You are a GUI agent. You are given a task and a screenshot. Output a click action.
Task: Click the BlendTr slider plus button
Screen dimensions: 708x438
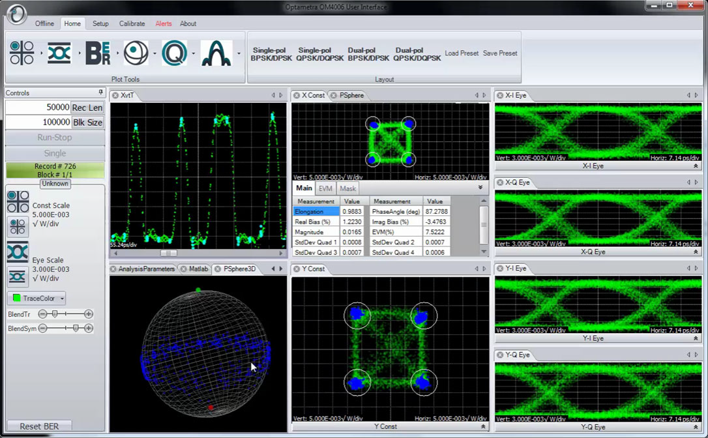coord(89,314)
